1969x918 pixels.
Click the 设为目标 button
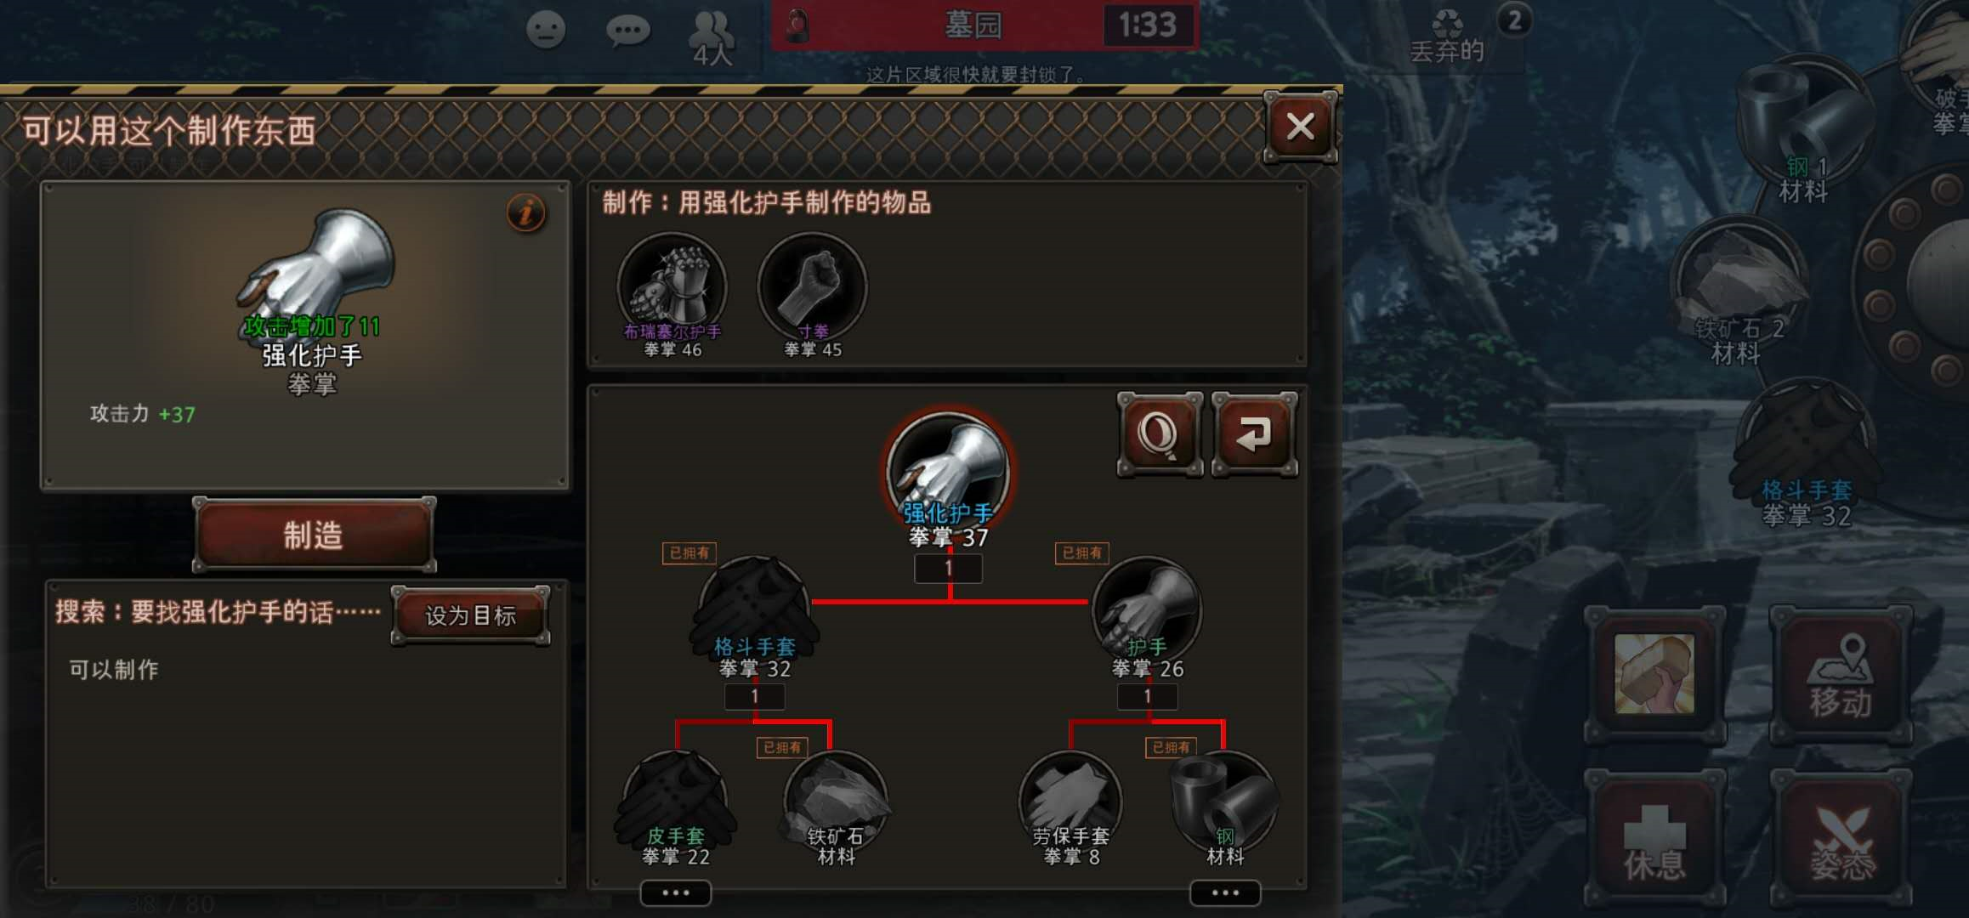pyautogui.click(x=470, y=615)
